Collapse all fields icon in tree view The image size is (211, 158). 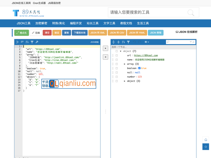118,42
